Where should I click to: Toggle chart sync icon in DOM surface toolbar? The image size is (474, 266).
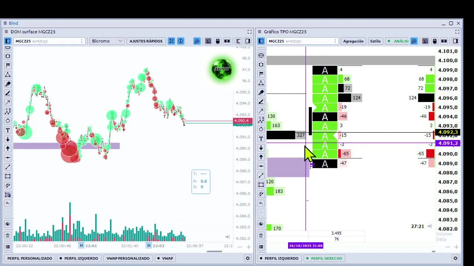[x=197, y=41]
